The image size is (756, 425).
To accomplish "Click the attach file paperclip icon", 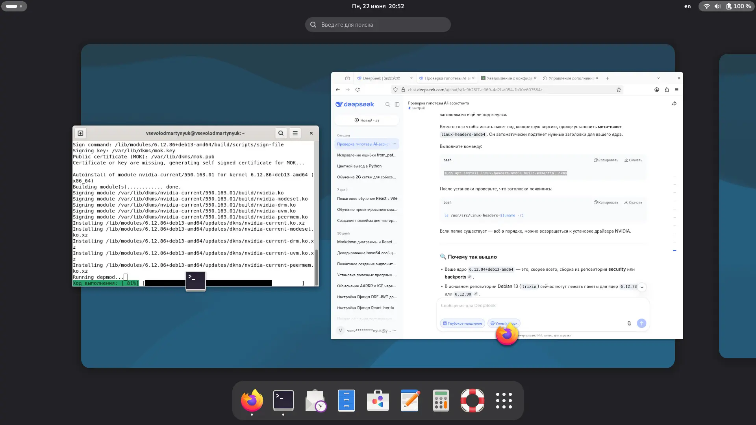I will click(629, 323).
